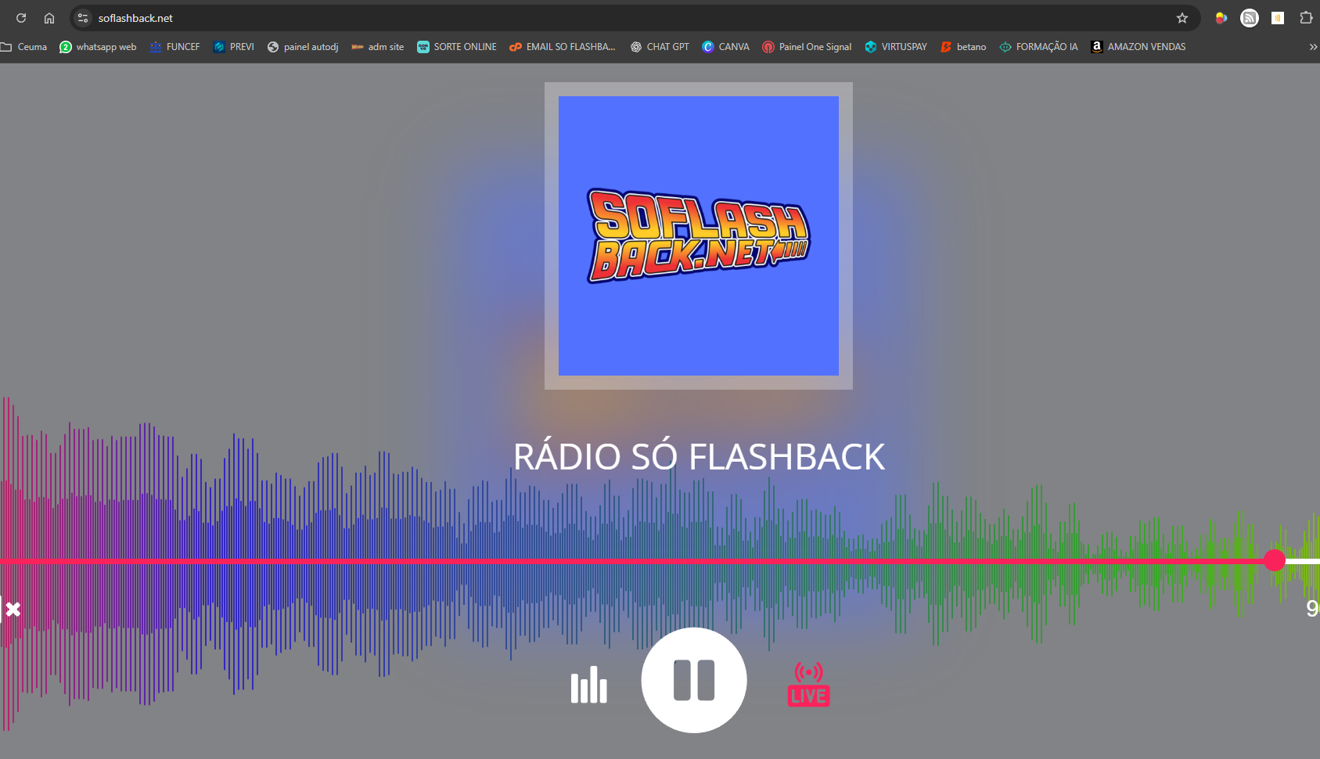This screenshot has height=759, width=1320.
Task: Open the CHAT GPT bookmark
Action: pos(660,47)
